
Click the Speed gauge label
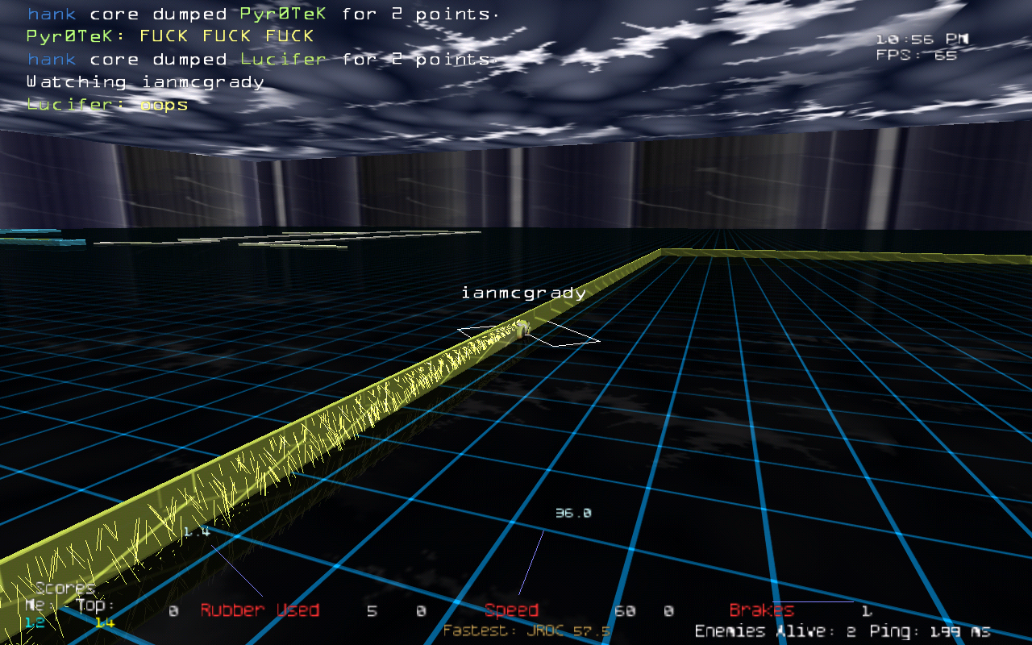[x=511, y=610]
